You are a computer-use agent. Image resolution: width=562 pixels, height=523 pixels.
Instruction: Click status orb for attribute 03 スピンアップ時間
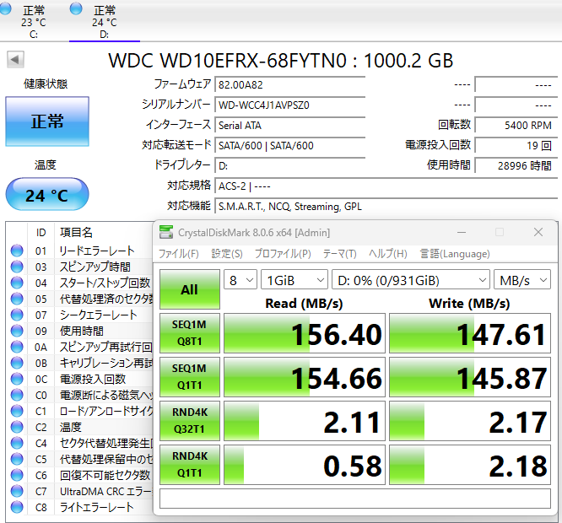17,267
